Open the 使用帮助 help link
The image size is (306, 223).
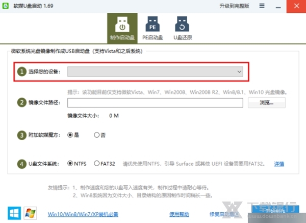(179, 214)
